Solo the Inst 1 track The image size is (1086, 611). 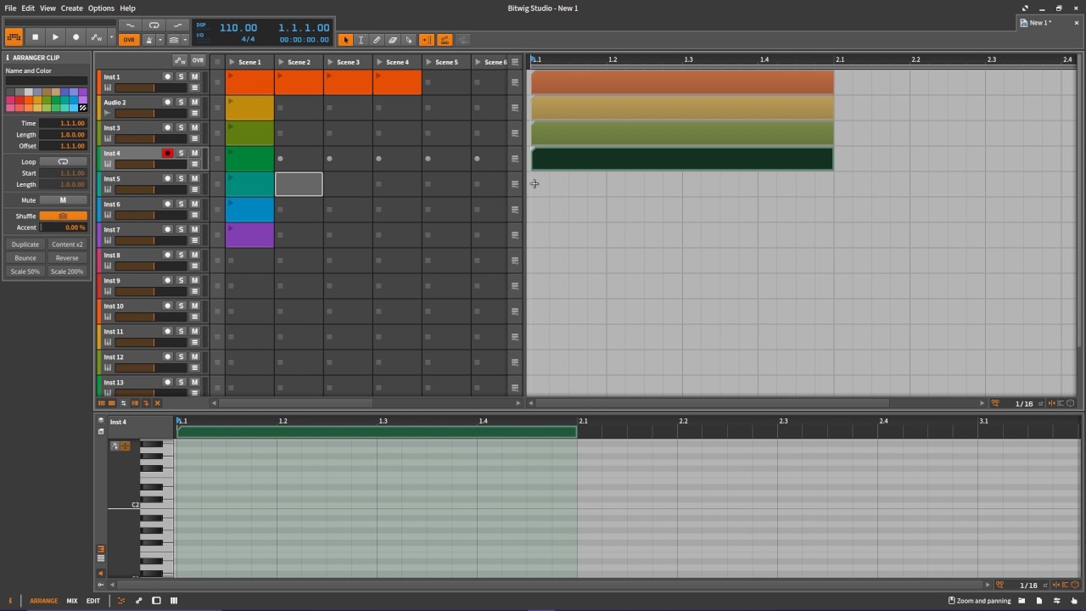click(181, 77)
